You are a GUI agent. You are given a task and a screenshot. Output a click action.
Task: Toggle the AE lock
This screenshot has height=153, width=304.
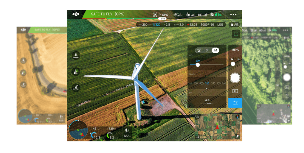[234, 25]
